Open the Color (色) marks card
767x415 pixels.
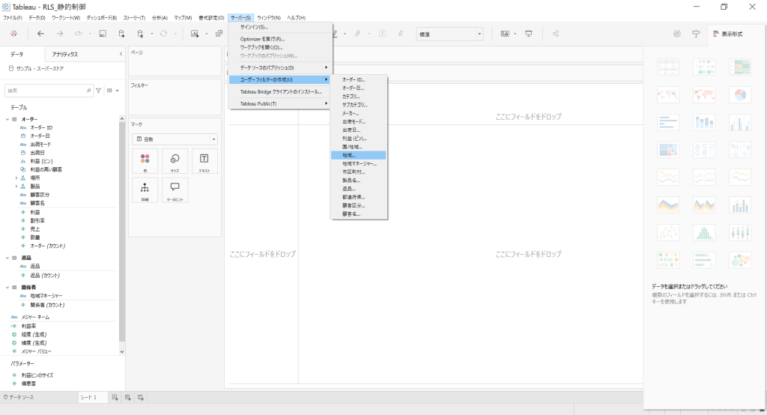click(145, 162)
